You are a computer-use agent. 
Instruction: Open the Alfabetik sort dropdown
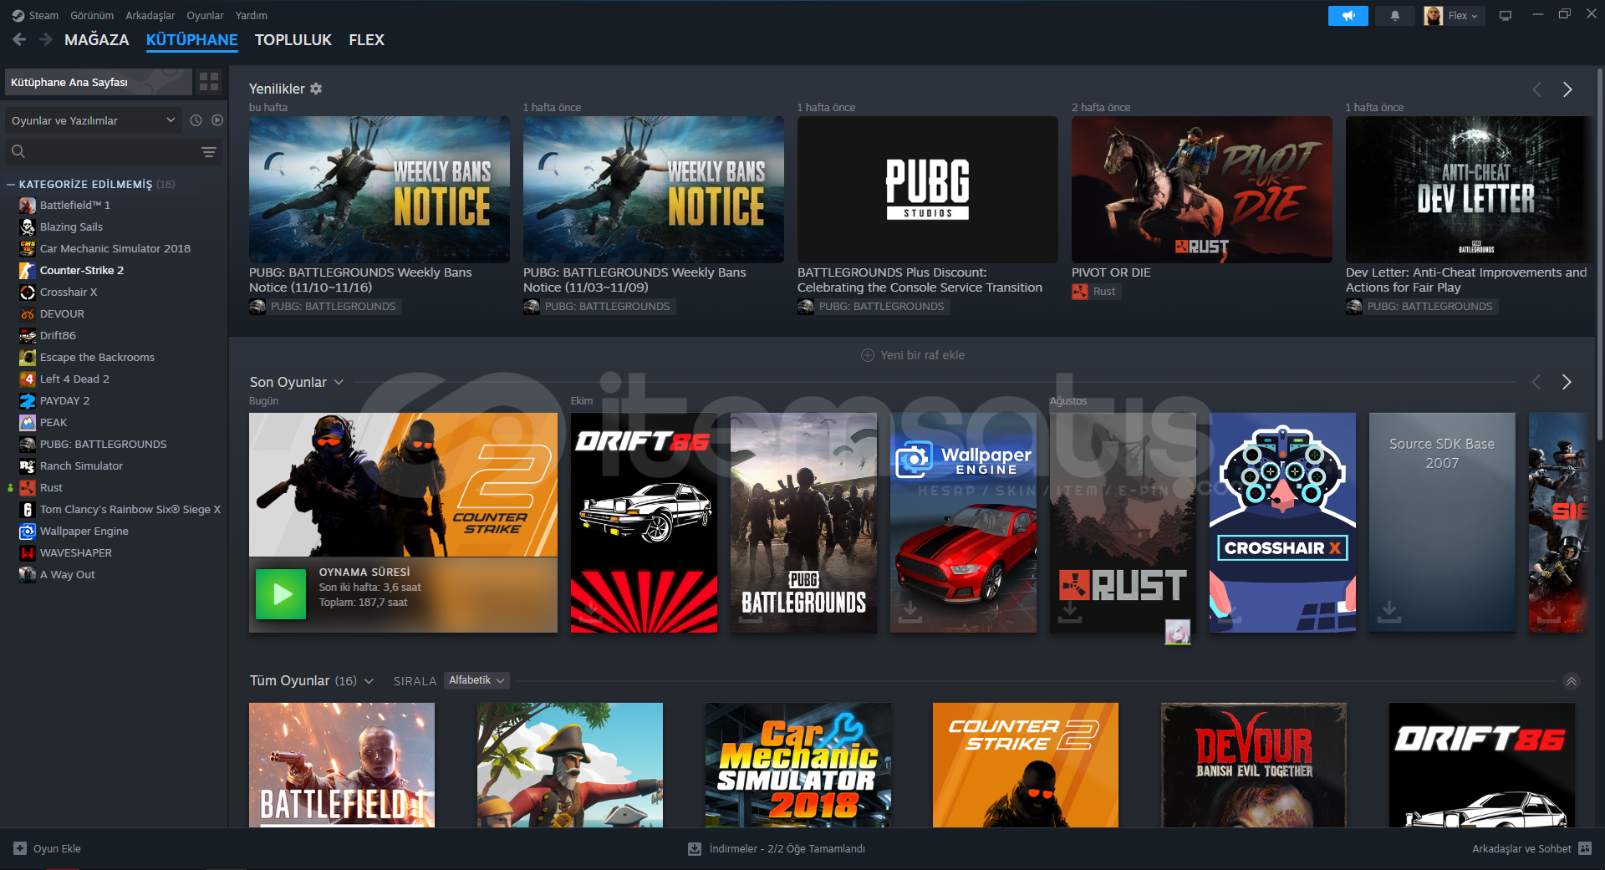coord(476,680)
